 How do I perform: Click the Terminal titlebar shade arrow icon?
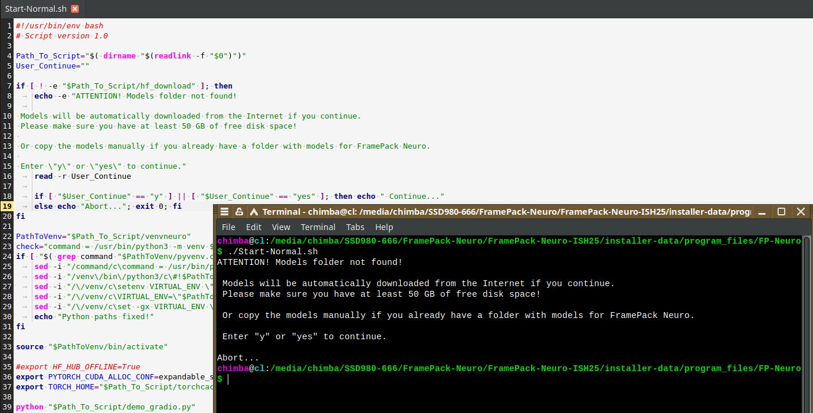(254, 212)
